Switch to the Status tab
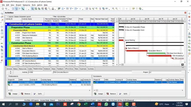 [15, 69]
